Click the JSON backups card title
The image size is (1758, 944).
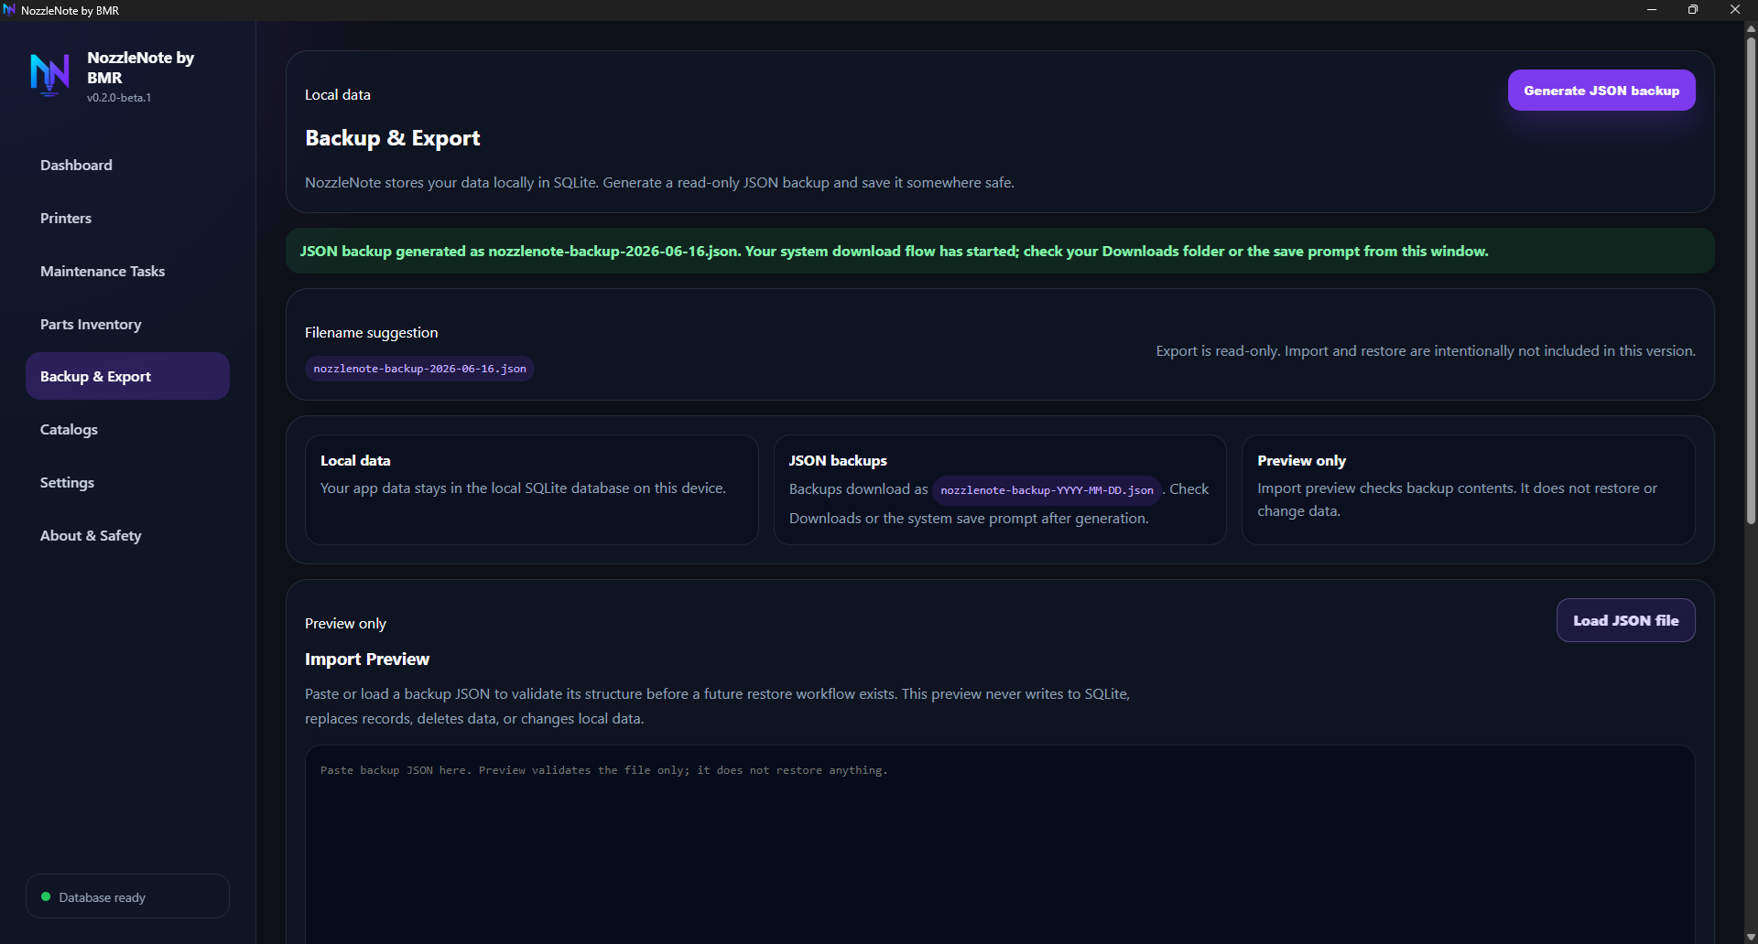(x=838, y=460)
